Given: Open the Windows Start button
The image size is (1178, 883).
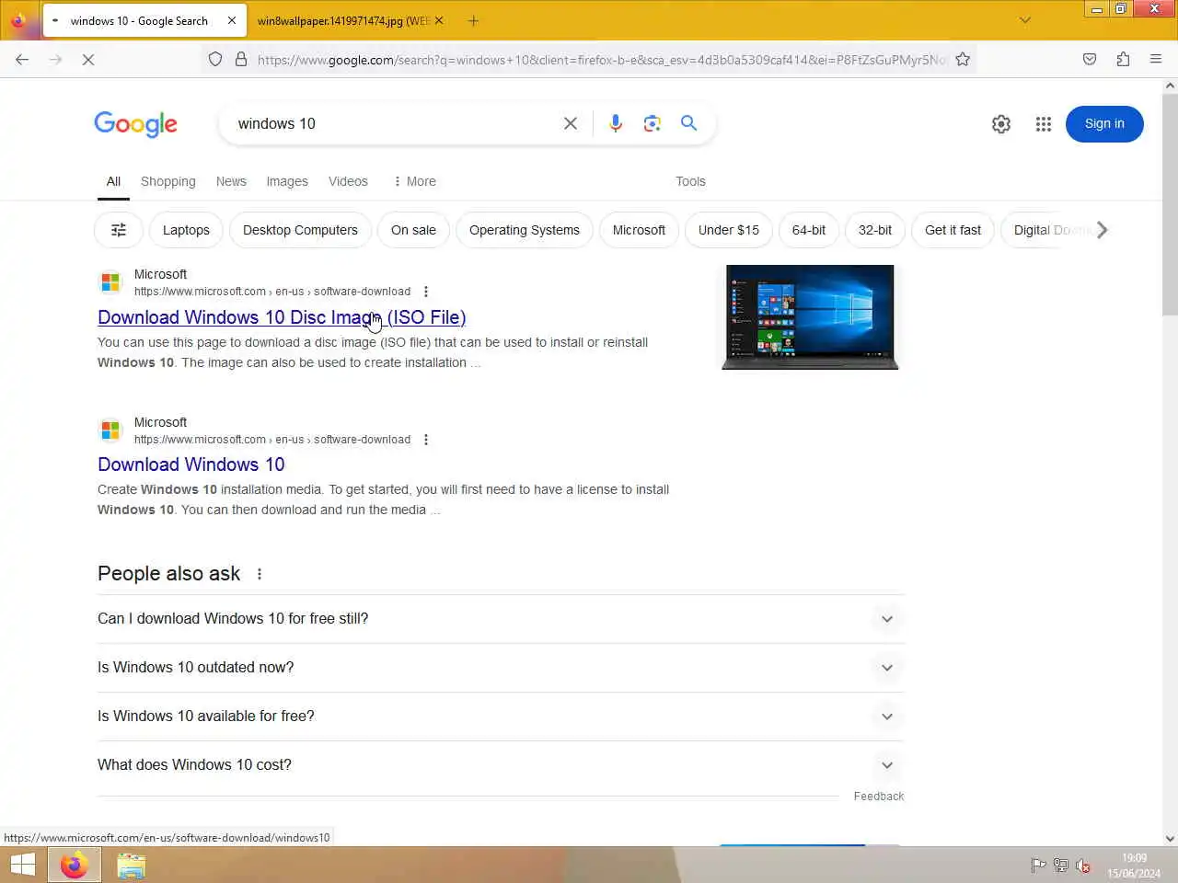Looking at the screenshot, I should 23,865.
